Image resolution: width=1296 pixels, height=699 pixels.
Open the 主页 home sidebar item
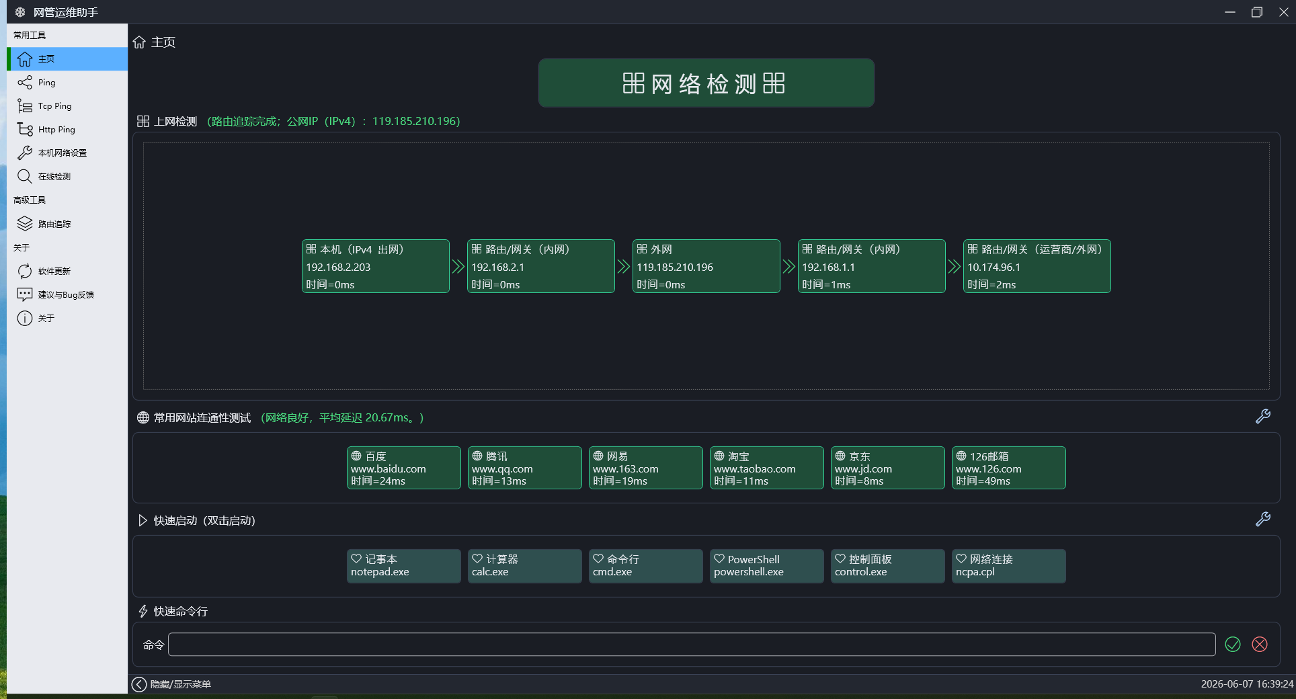[x=67, y=59]
